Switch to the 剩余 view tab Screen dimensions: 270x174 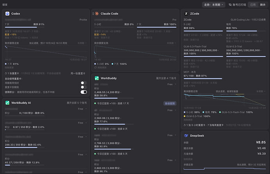pos(263,5)
